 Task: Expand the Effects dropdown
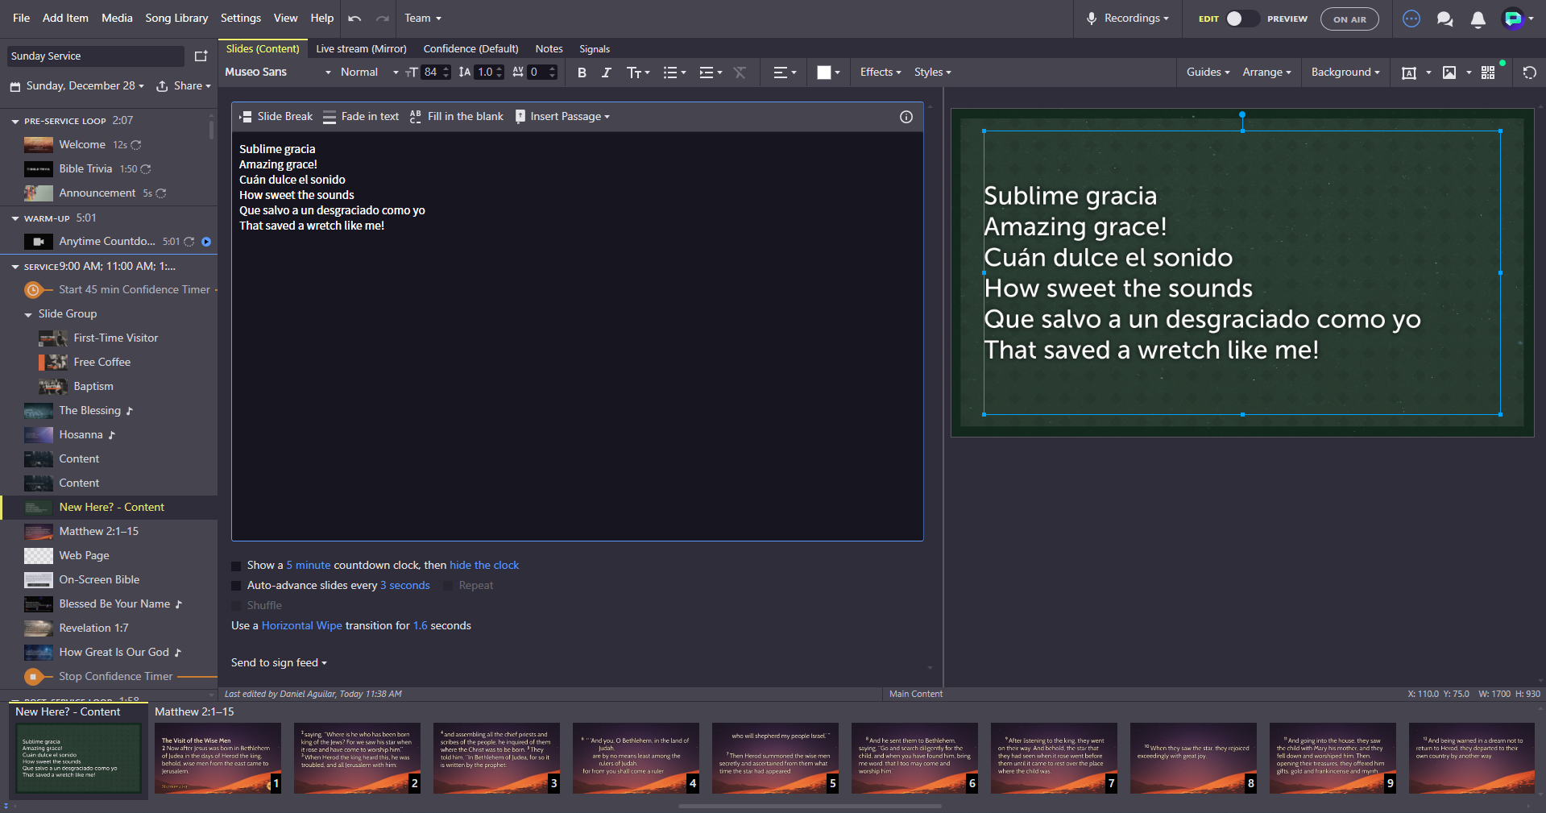click(x=880, y=73)
